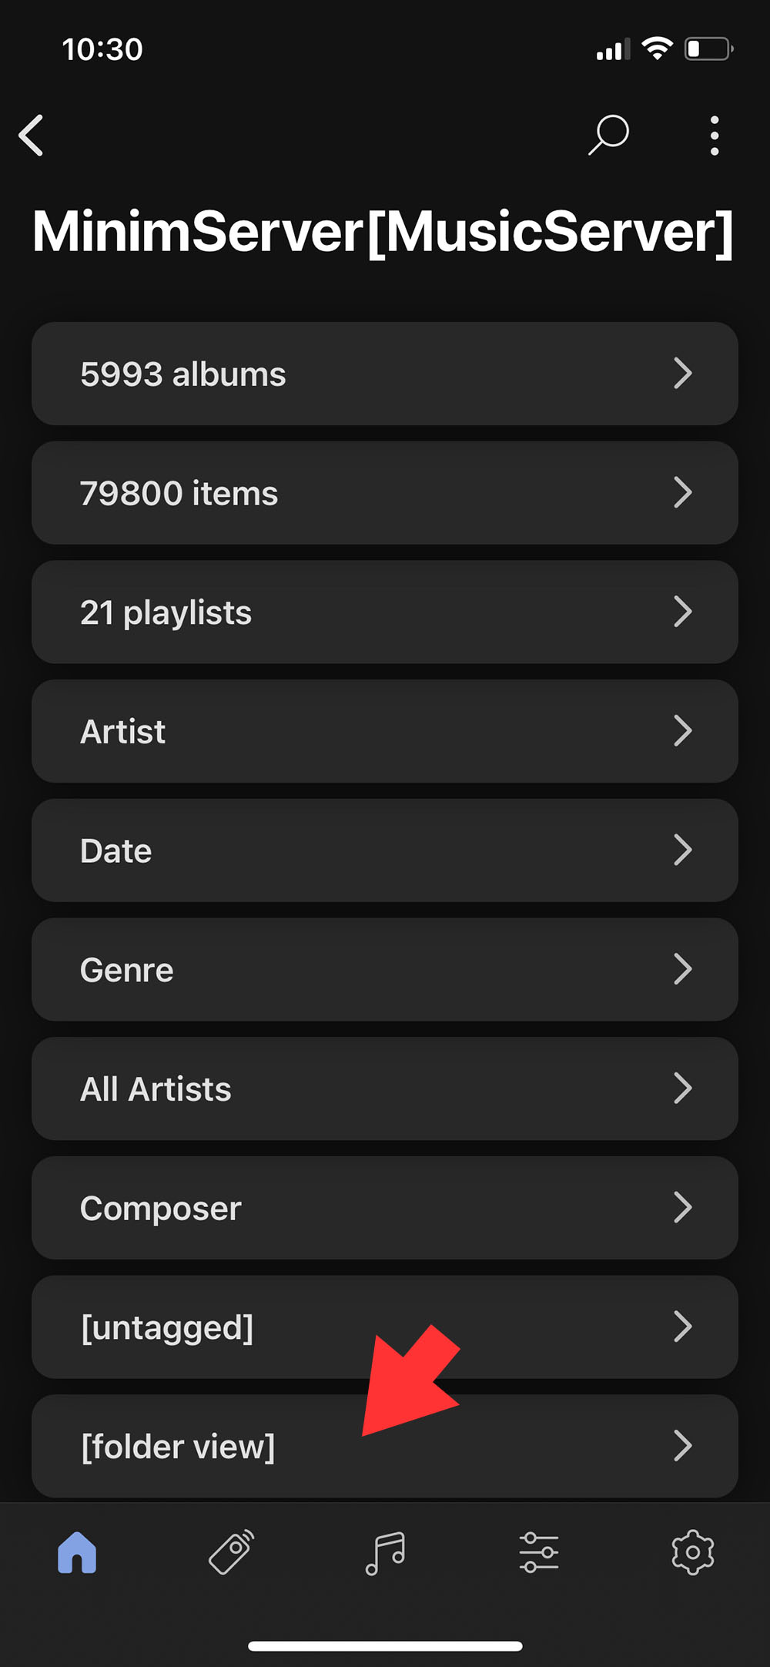Browse by Genre

coord(385,969)
